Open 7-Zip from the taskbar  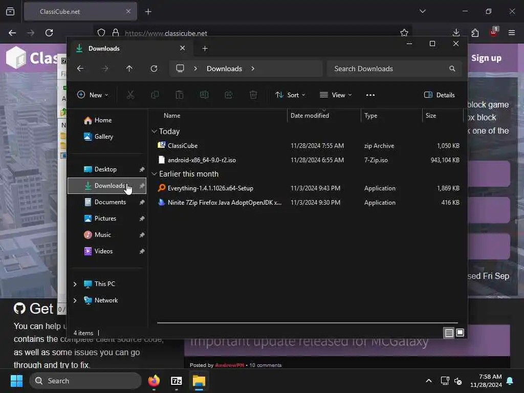[176, 381]
